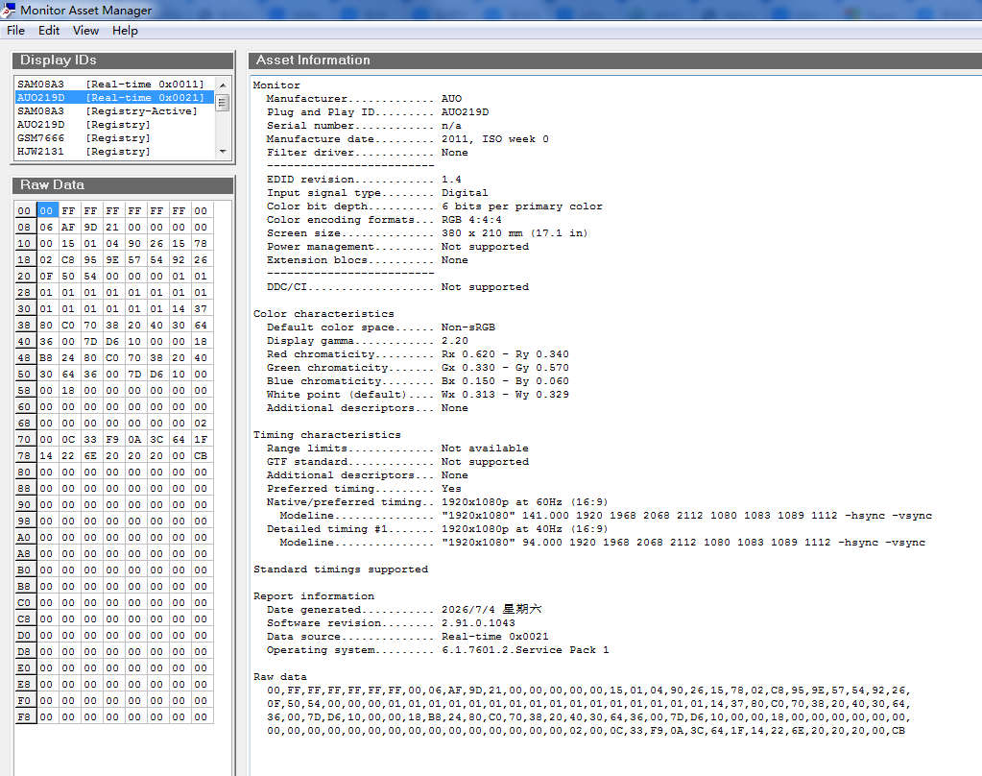Click the Monitor Asset Manager title bar icon
The image size is (982, 776).
coord(8,10)
